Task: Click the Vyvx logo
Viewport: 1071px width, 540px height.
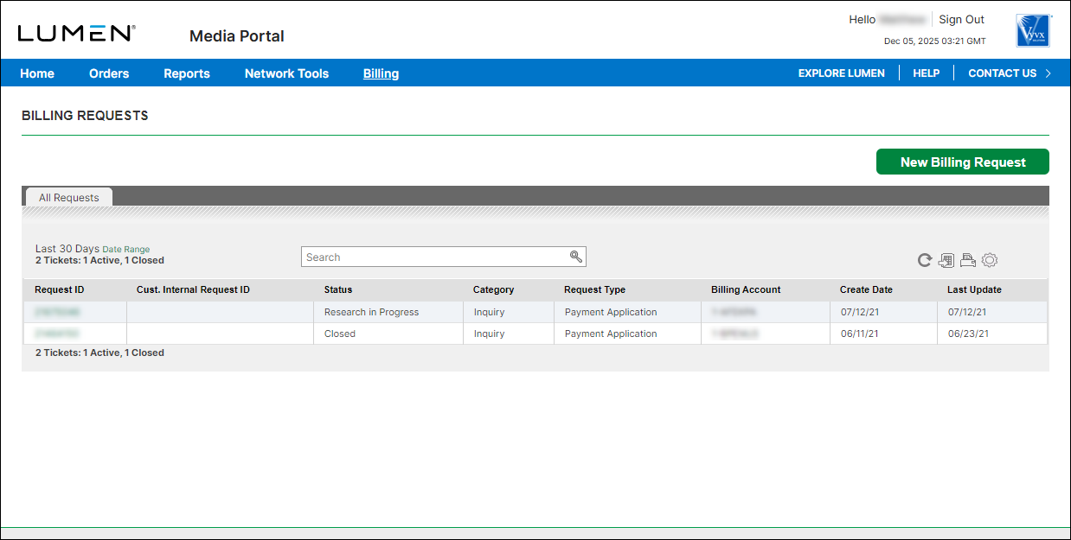Action: tap(1031, 30)
